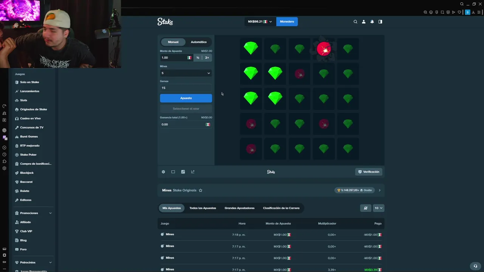
Task: Open browser easy setup sliders icon
Action: 479,12
